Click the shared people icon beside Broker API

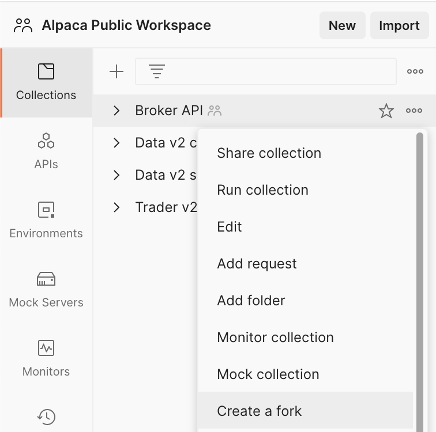click(x=215, y=111)
